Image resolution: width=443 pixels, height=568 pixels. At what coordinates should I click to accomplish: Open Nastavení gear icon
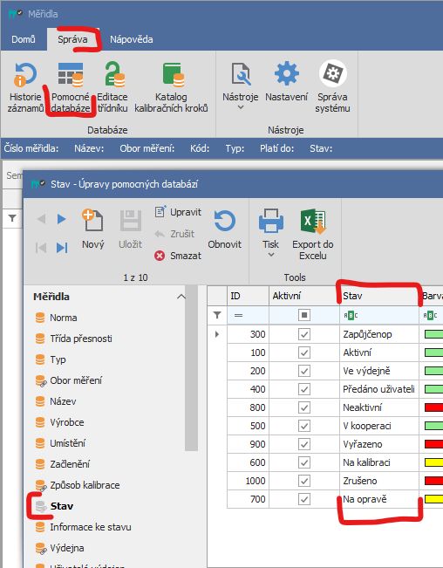[x=286, y=73]
